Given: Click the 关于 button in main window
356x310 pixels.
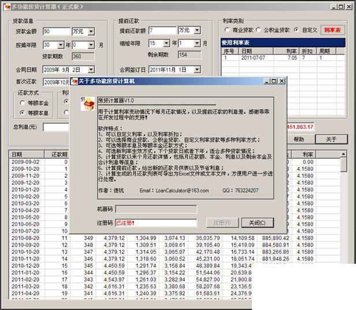Looking at the screenshot, I should click(x=331, y=139).
